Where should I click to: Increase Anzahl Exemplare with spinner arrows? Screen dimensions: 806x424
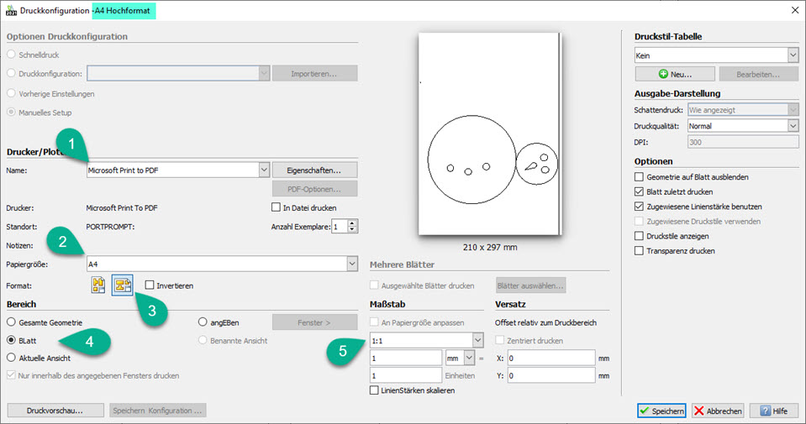pos(353,223)
